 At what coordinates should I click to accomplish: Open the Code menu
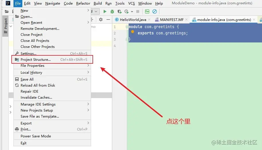68,3
